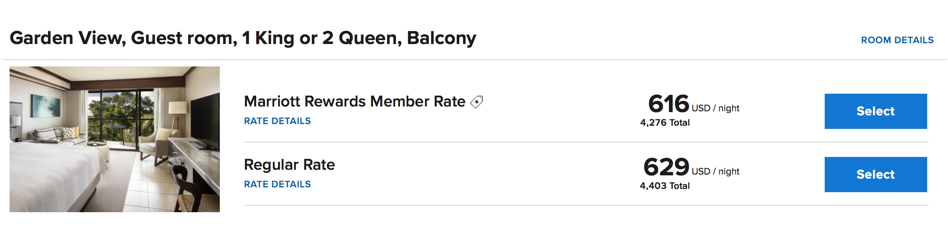Click the member rate tag icon
Screen dimensions: 948x229
tap(476, 102)
